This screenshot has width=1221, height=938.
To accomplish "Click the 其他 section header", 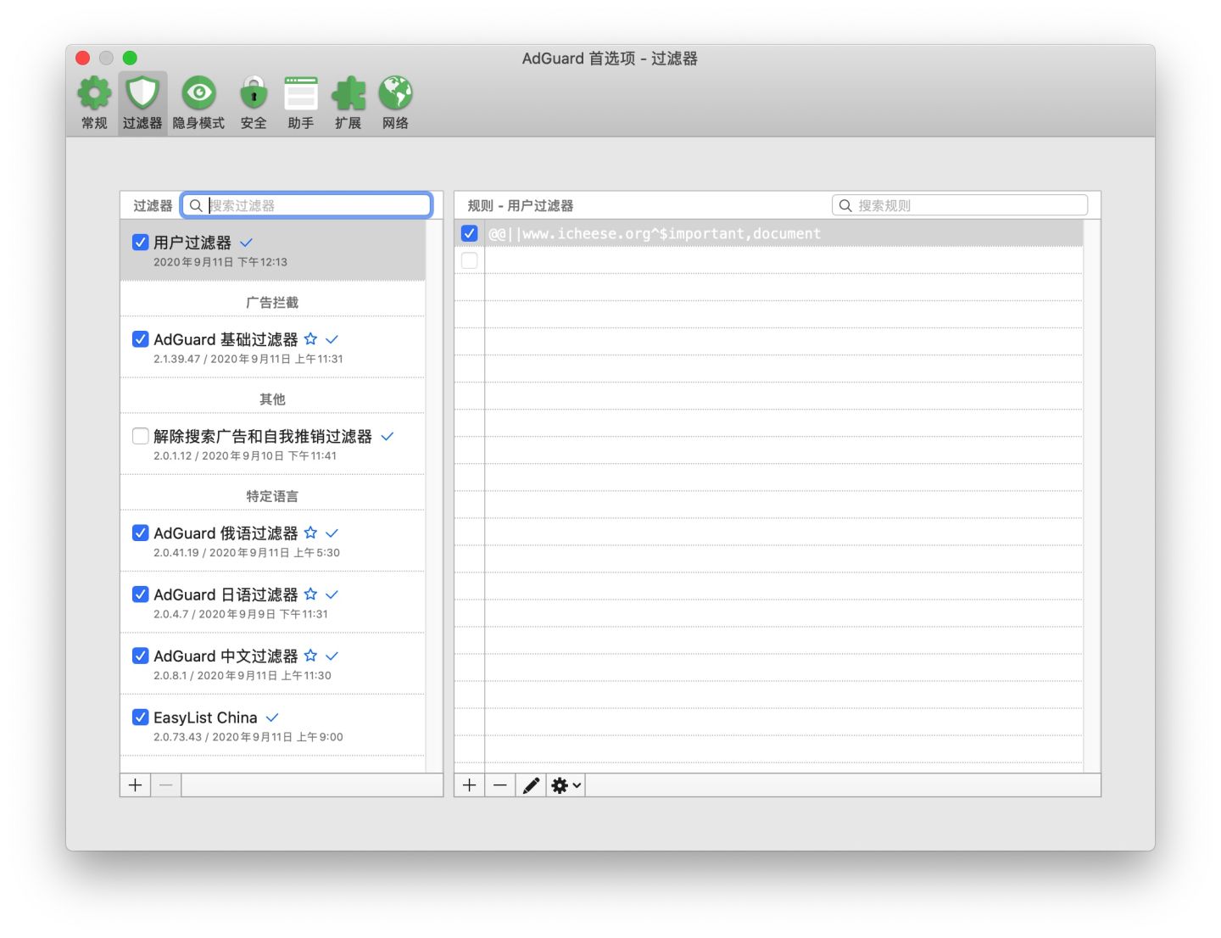I will coord(272,399).
